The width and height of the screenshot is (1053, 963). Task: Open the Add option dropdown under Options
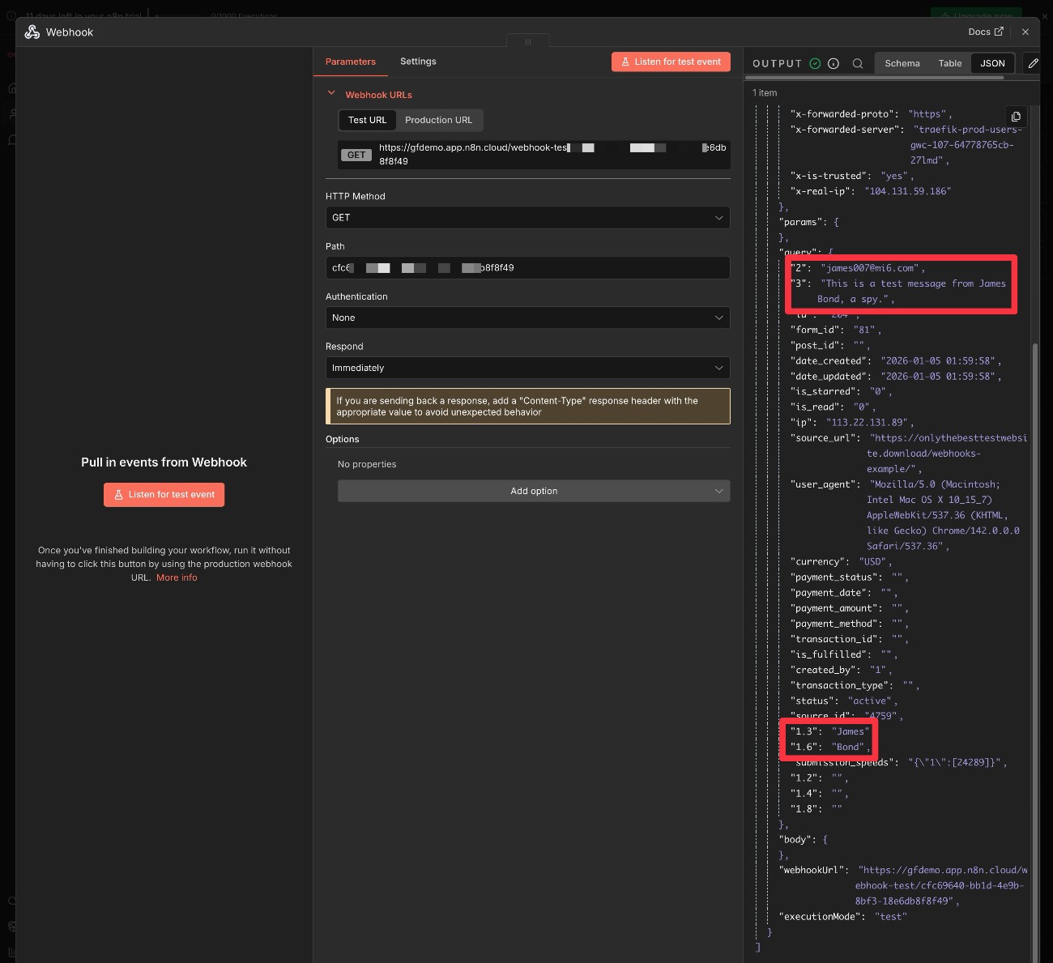(534, 491)
